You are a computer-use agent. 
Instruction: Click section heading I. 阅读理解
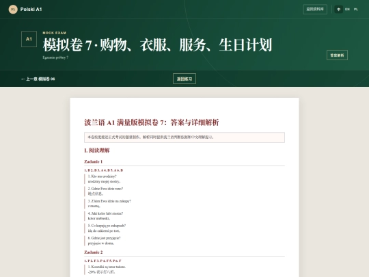click(x=97, y=150)
